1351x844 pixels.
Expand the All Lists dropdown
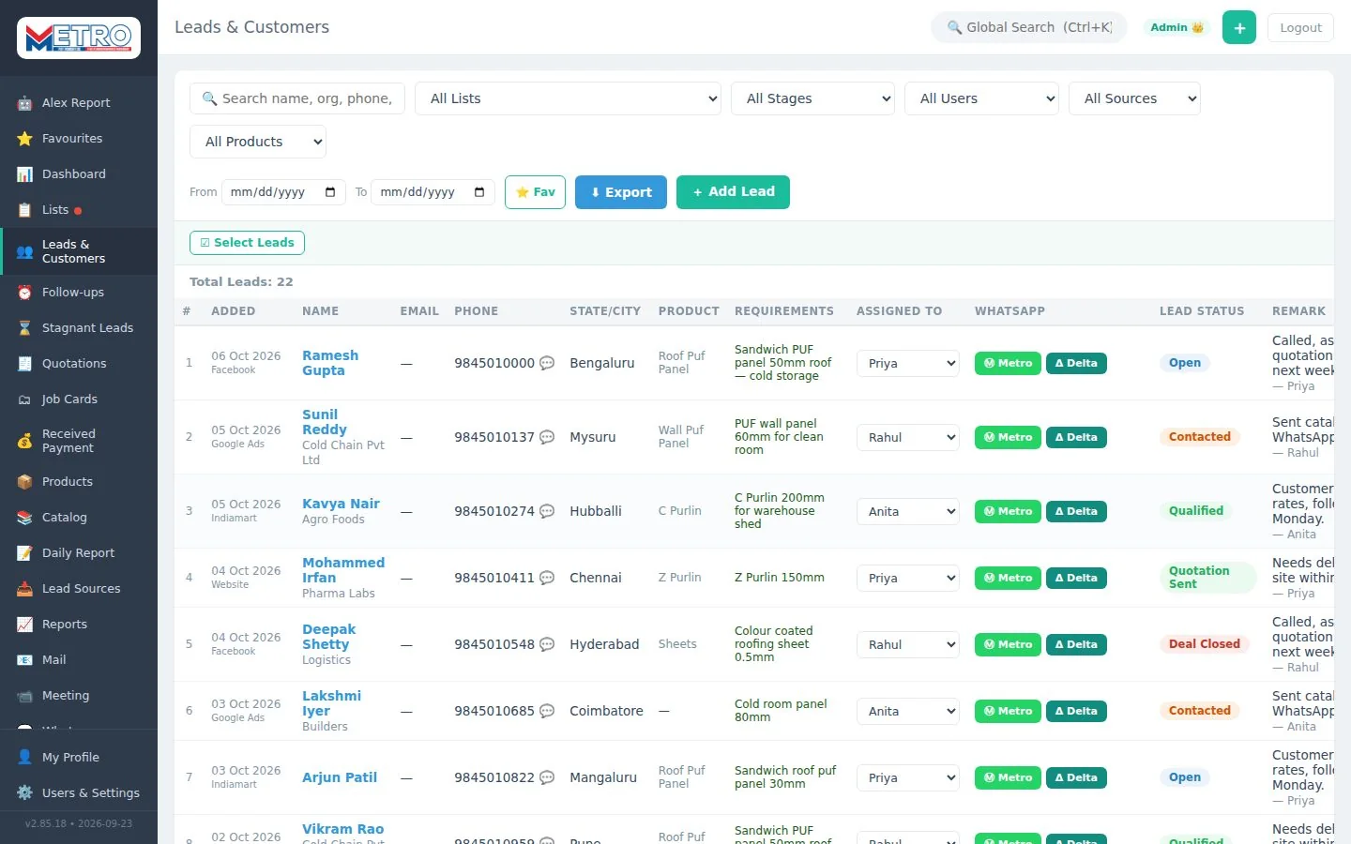[568, 98]
